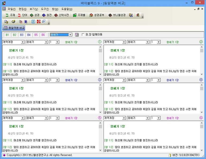This screenshot has width=206, height=159.
Task: Toggle the B3 panel button
Action: tap(22, 35)
